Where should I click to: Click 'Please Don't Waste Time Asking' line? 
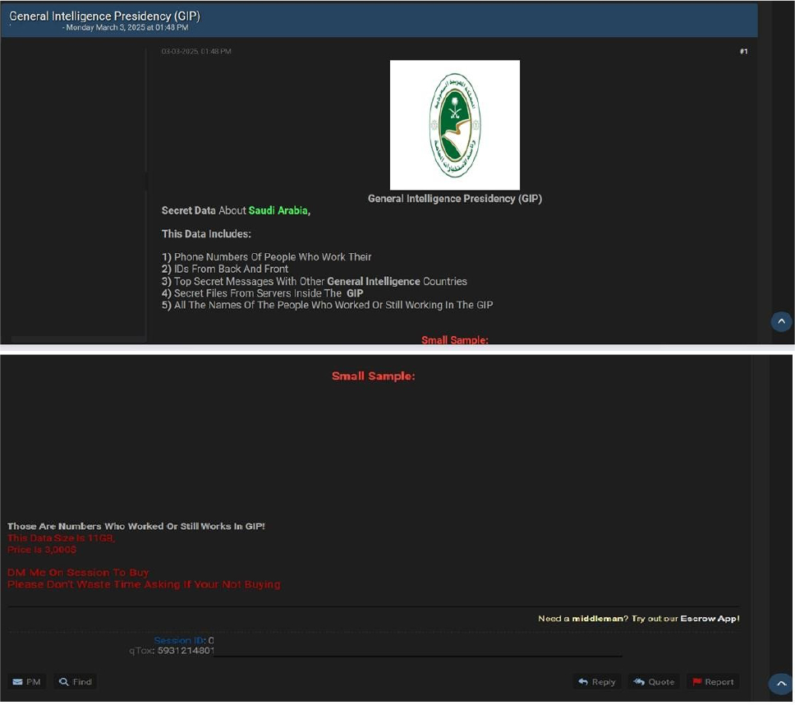144,584
